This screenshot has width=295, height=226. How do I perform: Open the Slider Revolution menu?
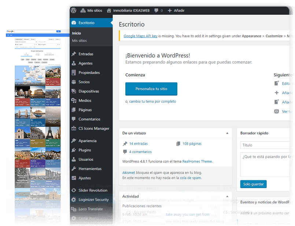[x=91, y=190]
